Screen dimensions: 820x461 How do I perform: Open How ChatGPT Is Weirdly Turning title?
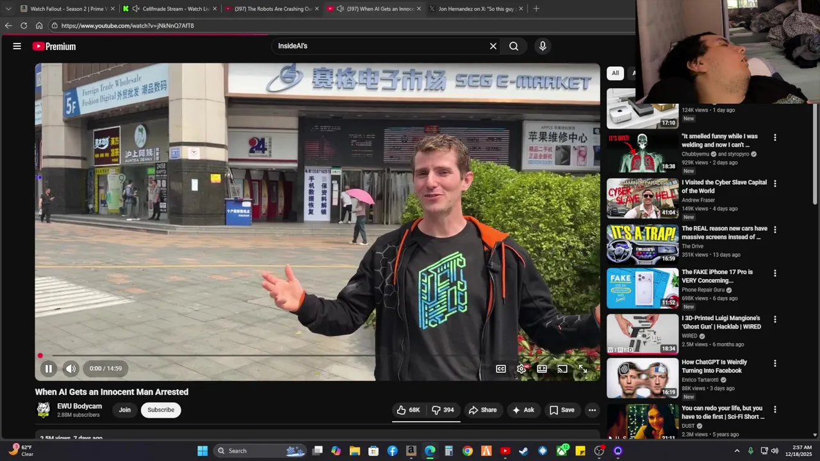(714, 366)
